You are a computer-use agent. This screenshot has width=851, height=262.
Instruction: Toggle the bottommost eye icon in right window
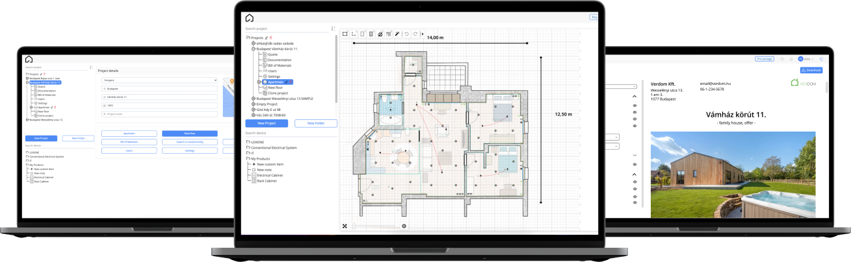pos(635,203)
